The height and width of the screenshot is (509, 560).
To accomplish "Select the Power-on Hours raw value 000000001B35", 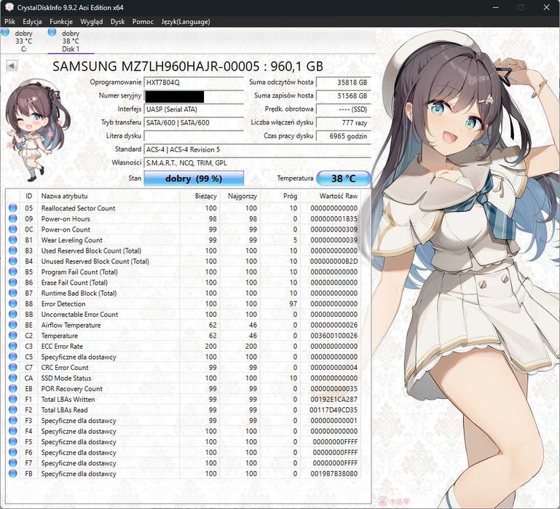I will point(334,218).
